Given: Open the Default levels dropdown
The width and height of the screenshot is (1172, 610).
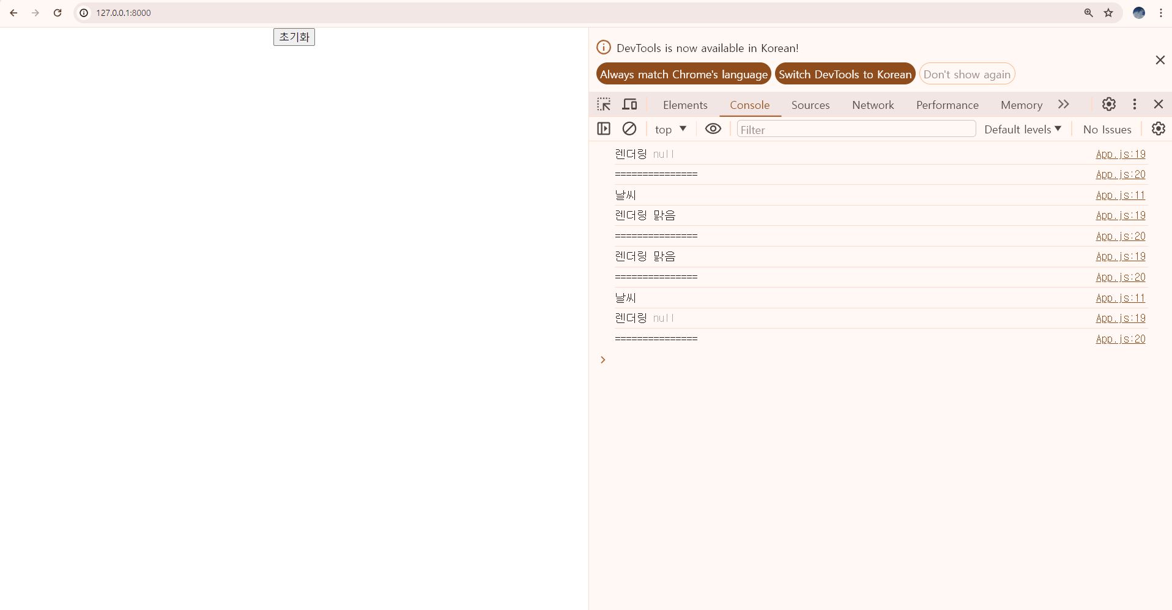Looking at the screenshot, I should (x=1023, y=129).
